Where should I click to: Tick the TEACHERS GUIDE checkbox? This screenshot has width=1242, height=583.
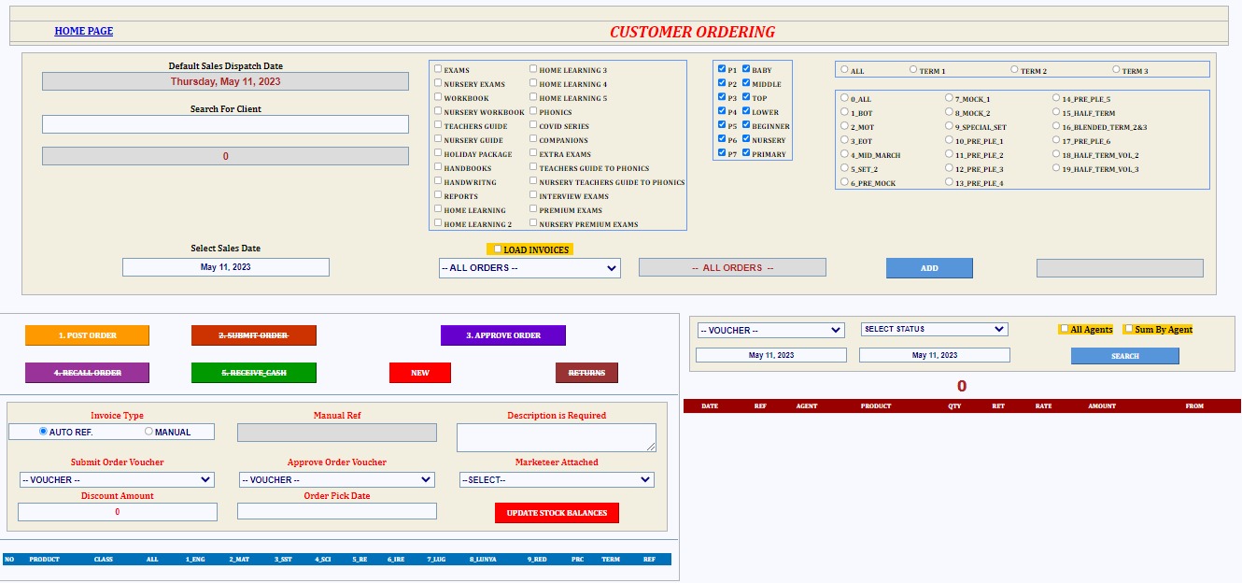pos(438,125)
